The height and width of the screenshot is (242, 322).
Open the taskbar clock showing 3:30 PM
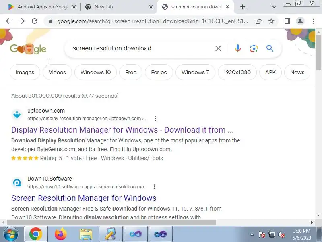(x=301, y=234)
